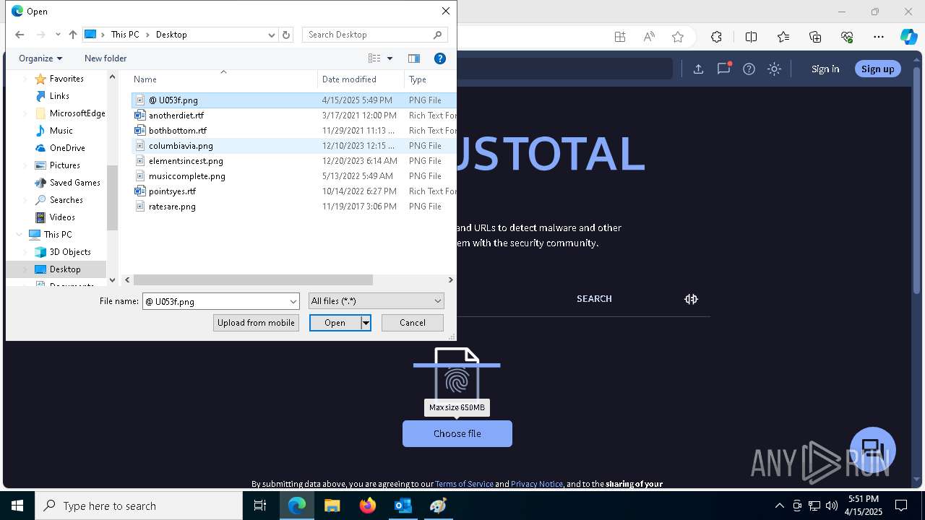The height and width of the screenshot is (520, 925).
Task: Sort by the Name column header
Action: (x=223, y=79)
